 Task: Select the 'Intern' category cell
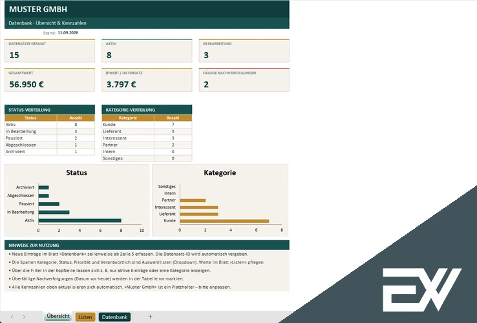128,151
